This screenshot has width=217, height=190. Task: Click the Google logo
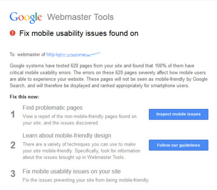point(26,18)
